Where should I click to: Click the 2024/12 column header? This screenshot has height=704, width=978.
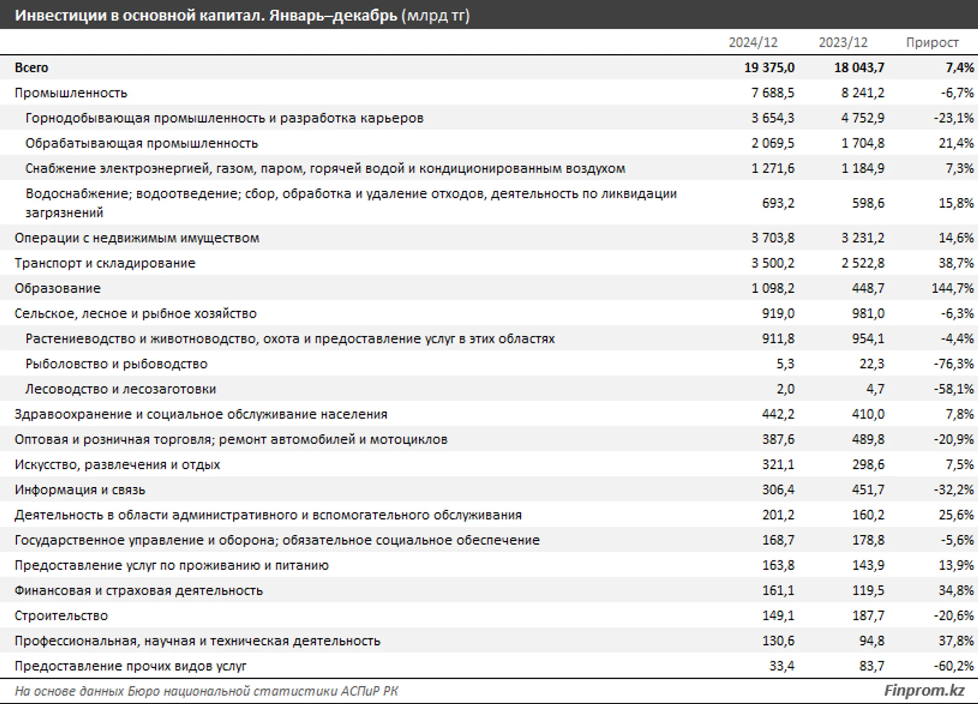pos(753,43)
